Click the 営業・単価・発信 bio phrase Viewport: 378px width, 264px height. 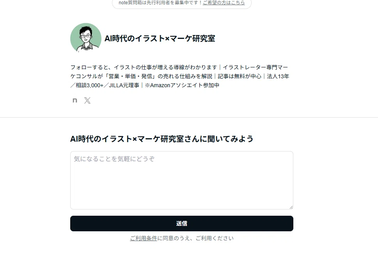(130, 76)
